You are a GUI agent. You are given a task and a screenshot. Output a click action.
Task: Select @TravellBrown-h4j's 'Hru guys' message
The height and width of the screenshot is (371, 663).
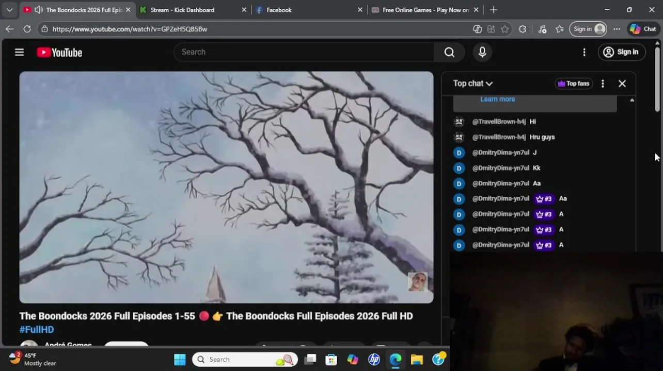click(542, 137)
